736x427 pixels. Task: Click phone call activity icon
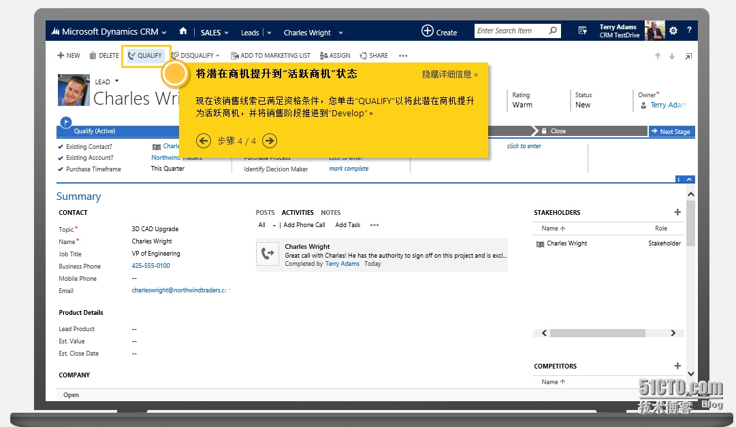pyautogui.click(x=268, y=254)
